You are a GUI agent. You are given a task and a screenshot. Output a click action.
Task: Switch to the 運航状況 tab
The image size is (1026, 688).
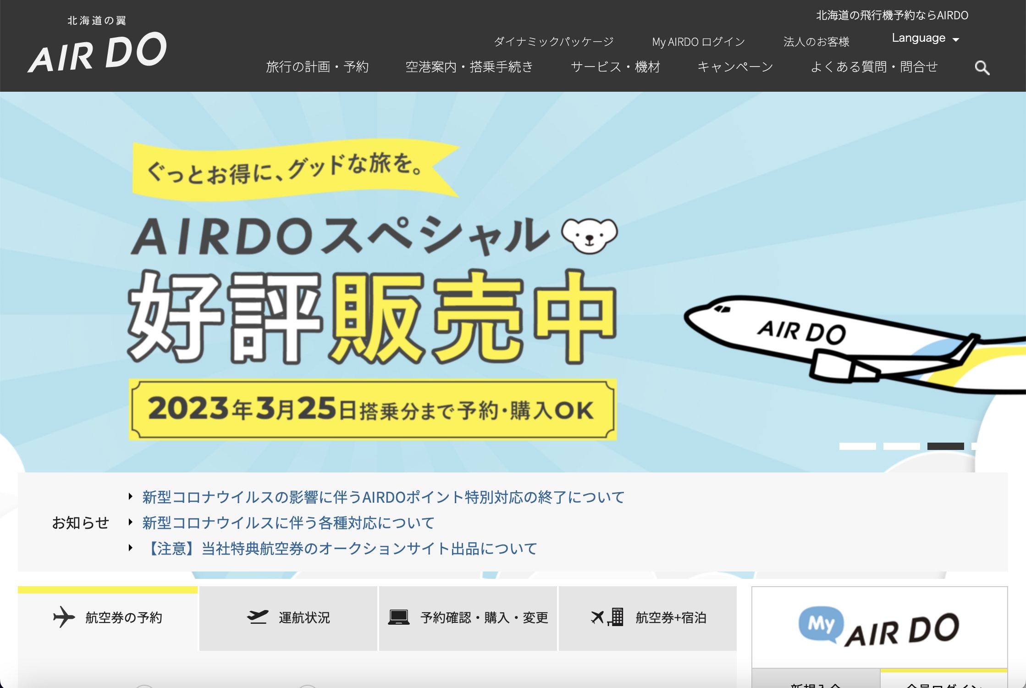click(x=288, y=617)
